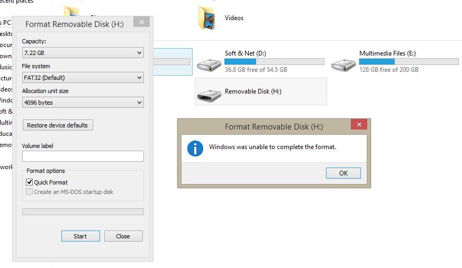Close the Format Removable Disk window
The image size is (462, 268).
coord(141,22)
